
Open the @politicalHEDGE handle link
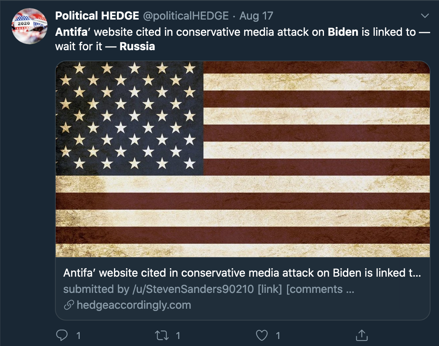coord(186,16)
